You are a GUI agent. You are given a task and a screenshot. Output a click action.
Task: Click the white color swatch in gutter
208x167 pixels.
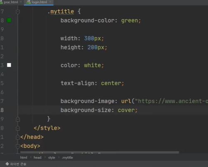click(x=9, y=65)
